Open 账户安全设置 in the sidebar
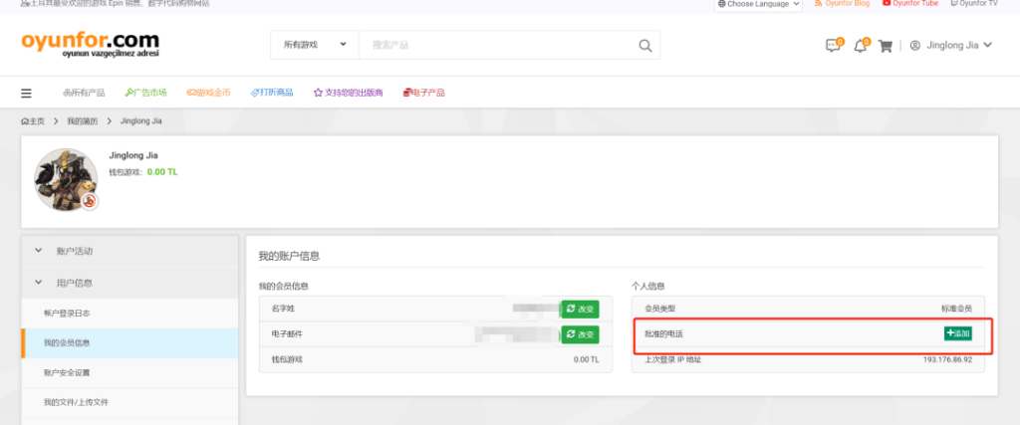The width and height of the screenshot is (1020, 425). (129, 373)
